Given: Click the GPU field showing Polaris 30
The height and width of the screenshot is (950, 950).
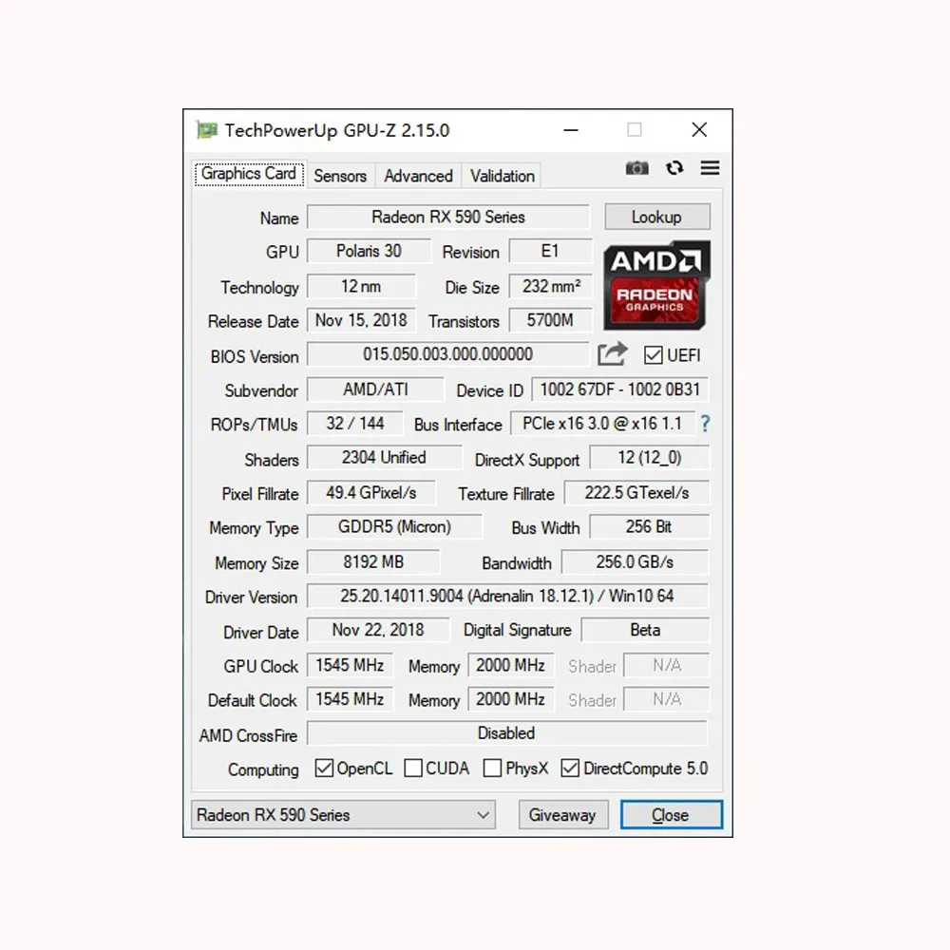Looking at the screenshot, I should tap(369, 251).
